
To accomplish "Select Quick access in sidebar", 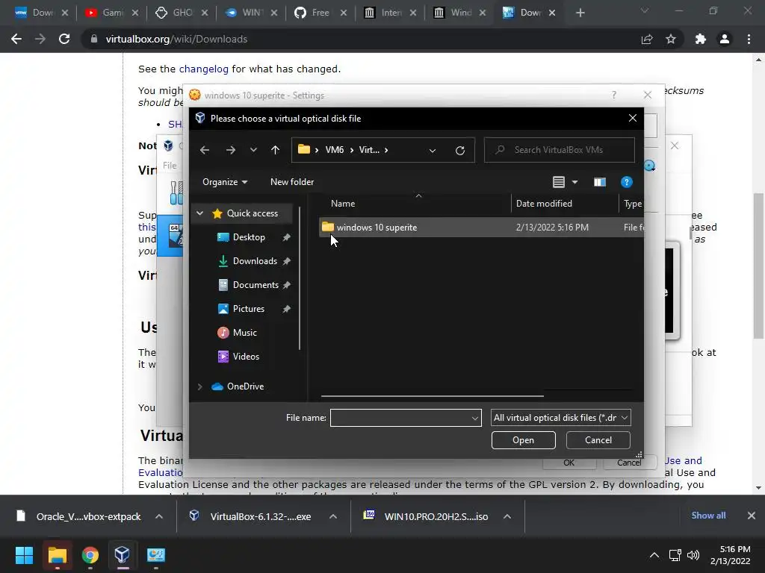I will [x=253, y=213].
